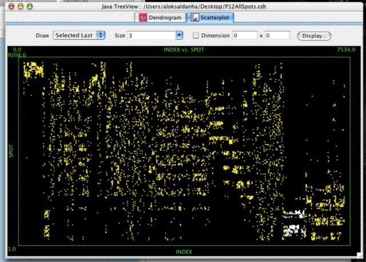Click the white selected points cluster
366x262 pixels.
(294, 225)
